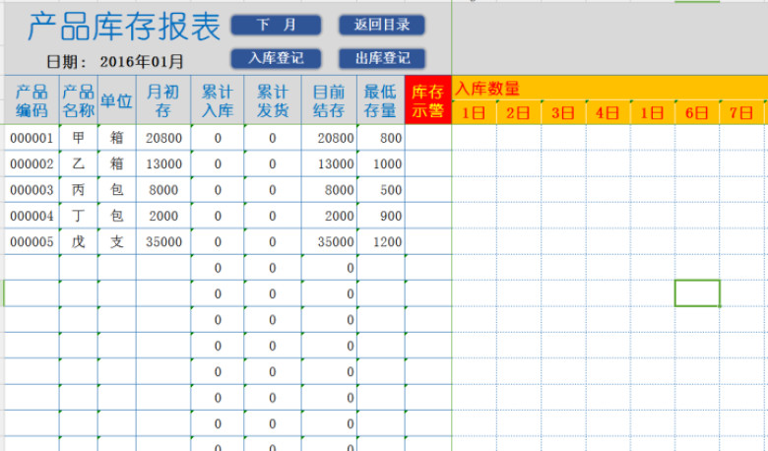The height and width of the screenshot is (451, 768).
Task: Select the 月初存 cell 20800
Action: pos(163,138)
